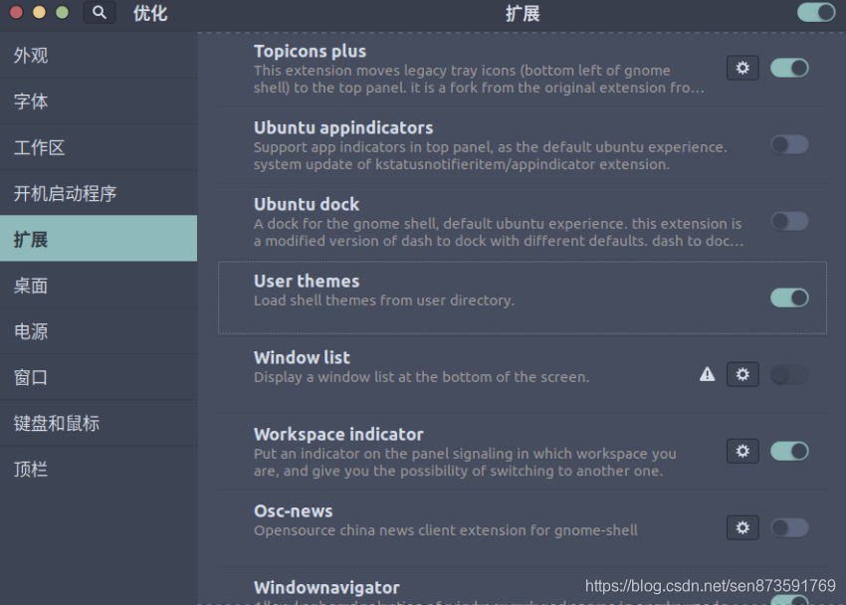
Task: Minimize window with the yellow button
Action: (x=39, y=12)
